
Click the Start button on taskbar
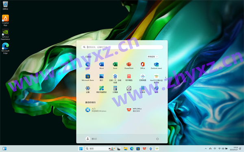click(81, 149)
